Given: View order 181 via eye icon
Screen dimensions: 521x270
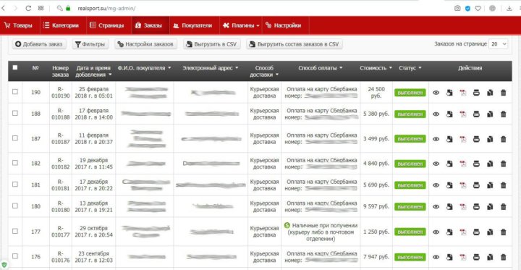Looking at the screenshot, I should pos(436,185).
